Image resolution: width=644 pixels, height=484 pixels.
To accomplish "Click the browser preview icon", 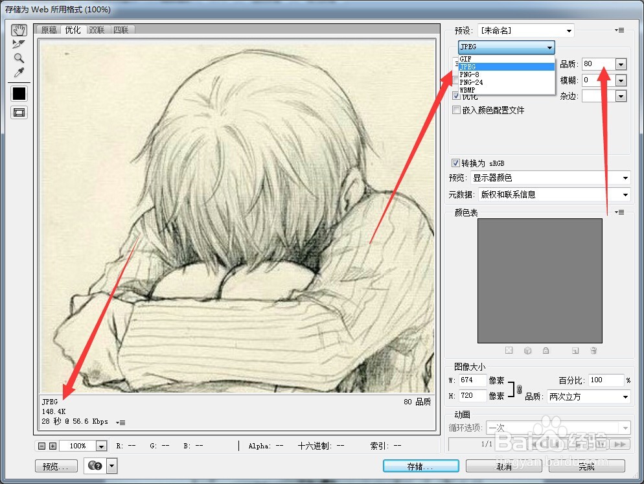I will (95, 465).
